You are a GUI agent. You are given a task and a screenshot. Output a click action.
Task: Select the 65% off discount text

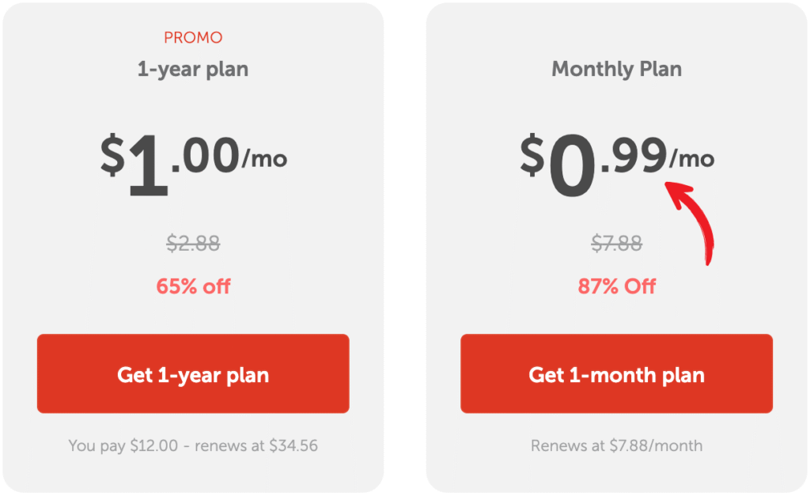[192, 287]
